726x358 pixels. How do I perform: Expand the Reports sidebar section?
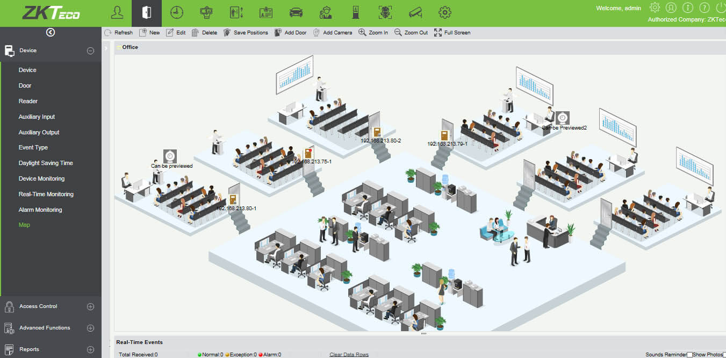90,349
